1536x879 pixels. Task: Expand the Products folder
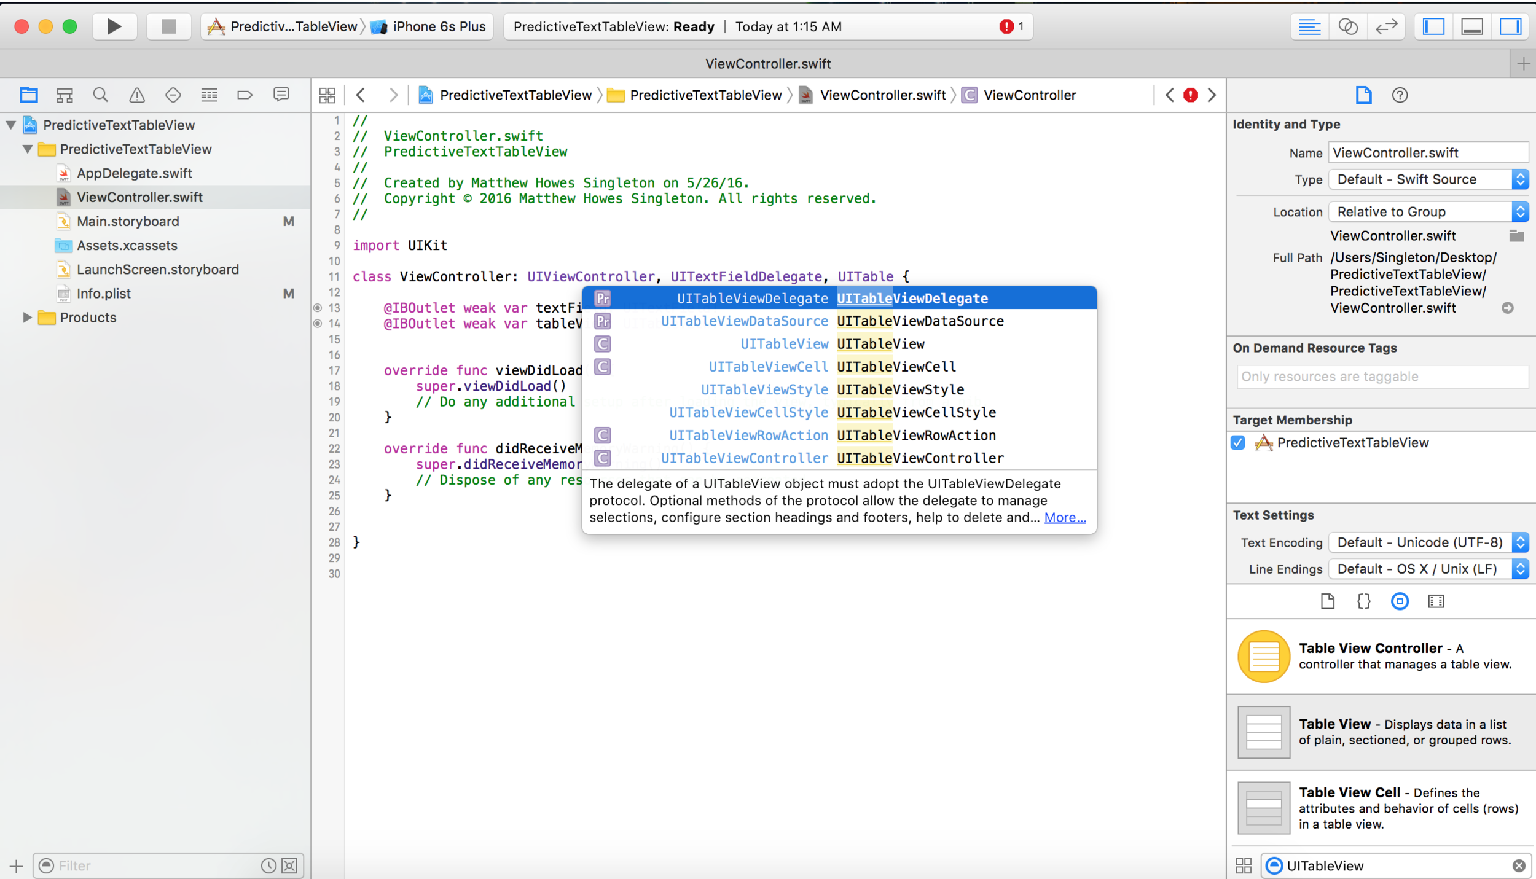click(28, 318)
